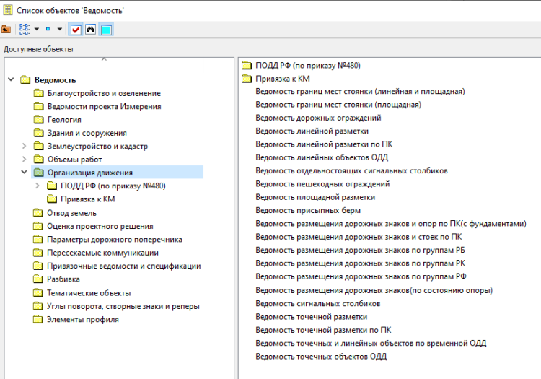Click the small blue square icon
The image size is (541, 379).
pyautogui.click(x=48, y=30)
